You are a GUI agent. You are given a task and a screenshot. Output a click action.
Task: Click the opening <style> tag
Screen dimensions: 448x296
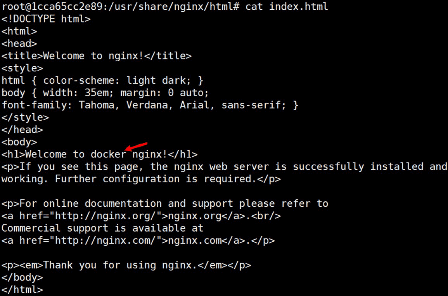22,68
